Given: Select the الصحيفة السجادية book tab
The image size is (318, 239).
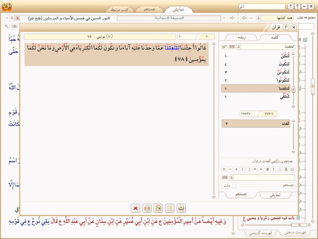Looking at the screenshot, I should 169,18.
